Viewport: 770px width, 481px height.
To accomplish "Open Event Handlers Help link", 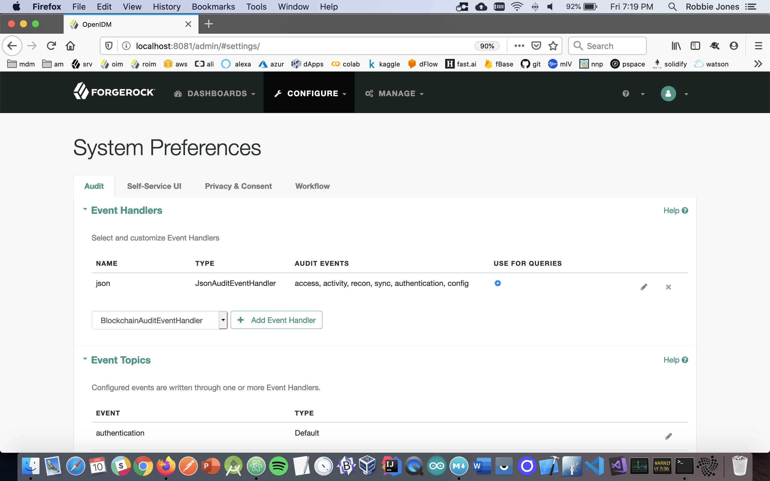I will pos(675,211).
